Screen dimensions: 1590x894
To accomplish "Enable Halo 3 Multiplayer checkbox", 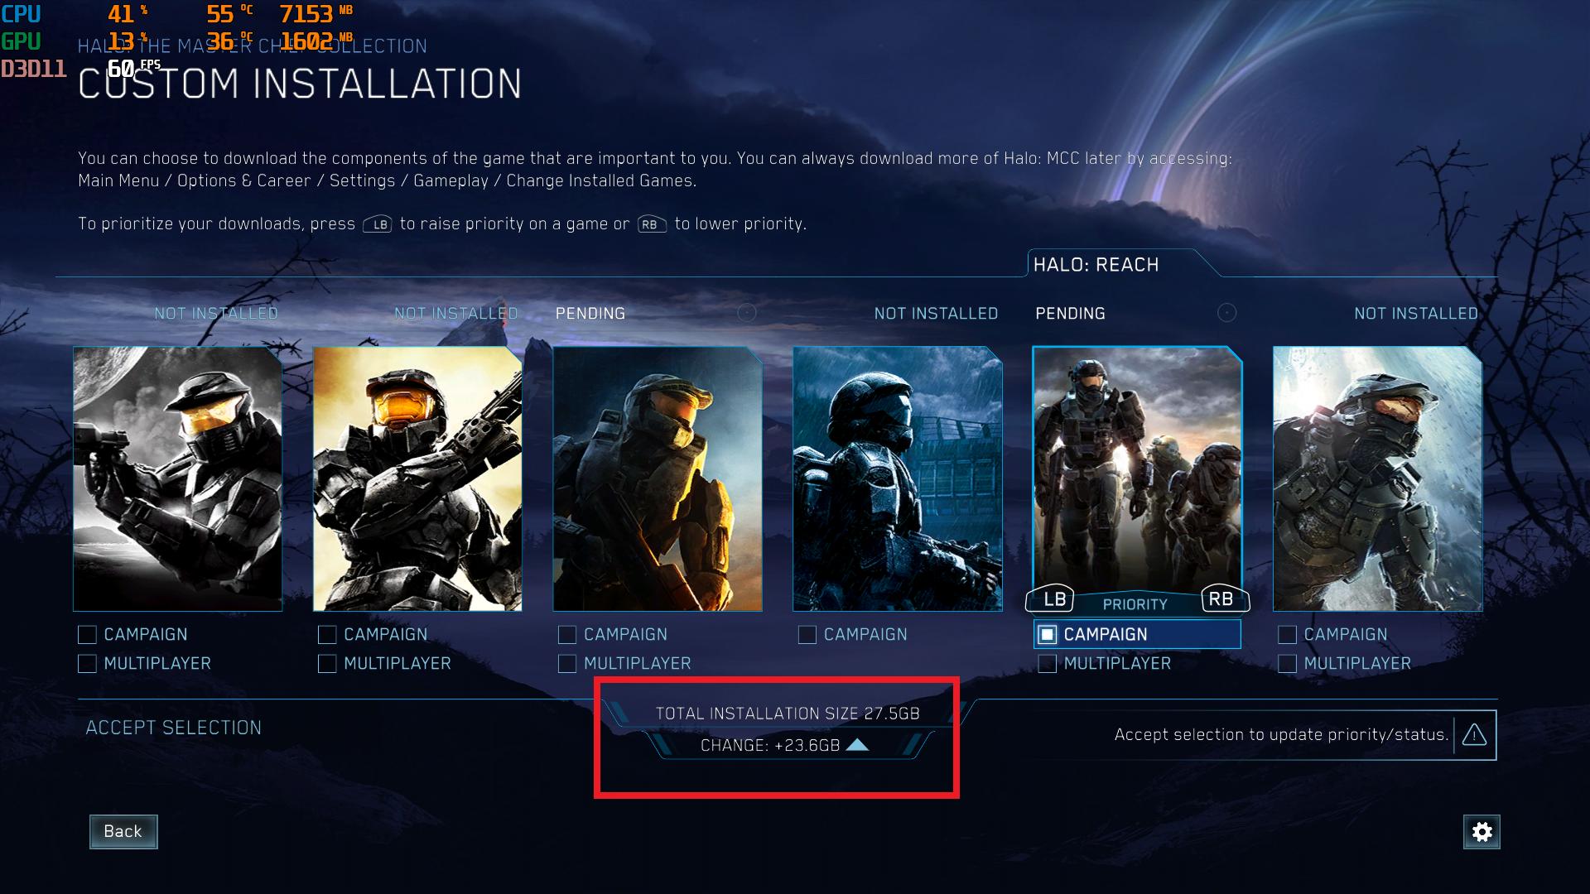I will click(x=567, y=664).
